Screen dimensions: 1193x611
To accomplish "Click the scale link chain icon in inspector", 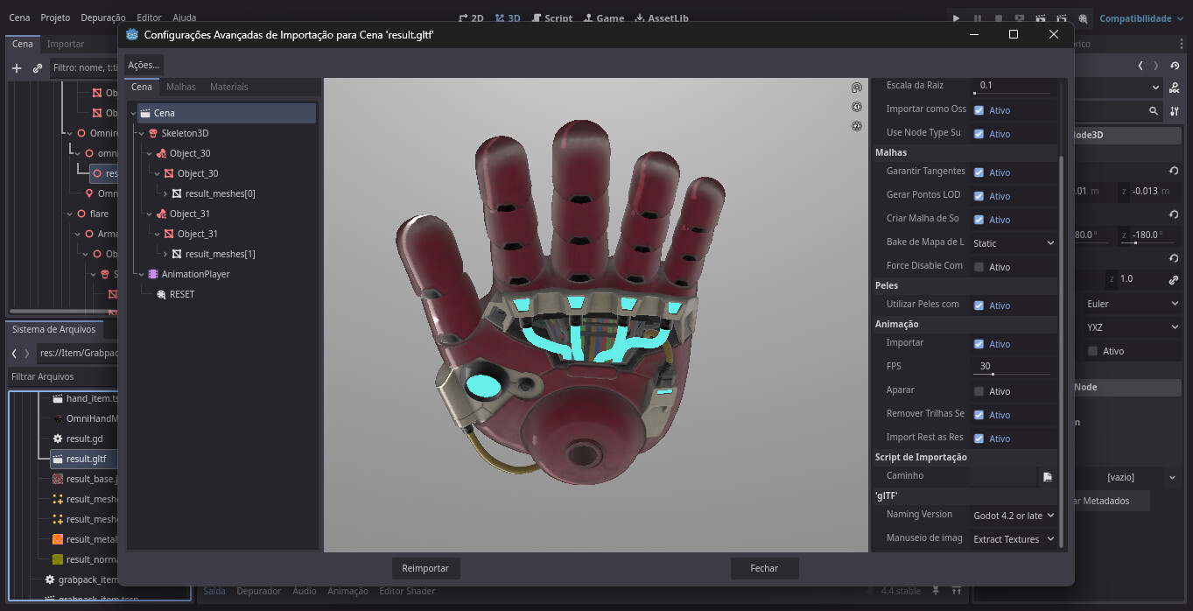I will (x=1174, y=279).
